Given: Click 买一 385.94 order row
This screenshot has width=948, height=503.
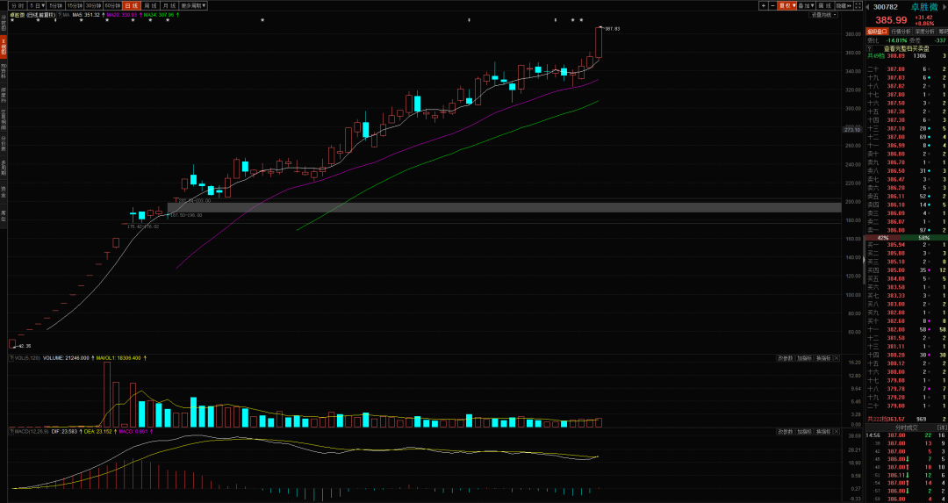Looking at the screenshot, I should (x=906, y=245).
